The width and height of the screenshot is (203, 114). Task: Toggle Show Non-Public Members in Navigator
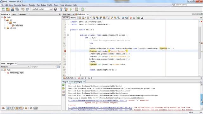[17, 108]
